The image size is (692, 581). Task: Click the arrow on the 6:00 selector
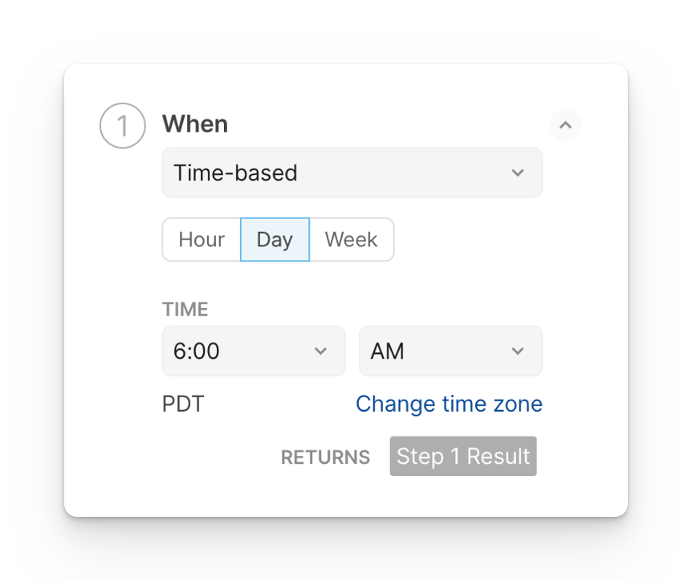point(320,351)
